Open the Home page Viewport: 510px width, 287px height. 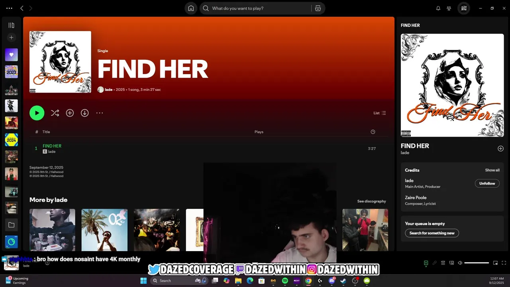191,8
